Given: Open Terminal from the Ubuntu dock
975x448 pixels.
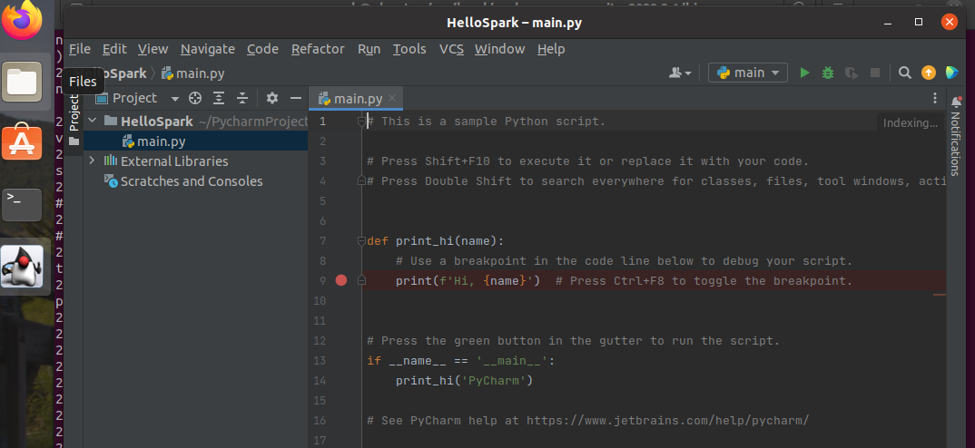Looking at the screenshot, I should 23,204.
